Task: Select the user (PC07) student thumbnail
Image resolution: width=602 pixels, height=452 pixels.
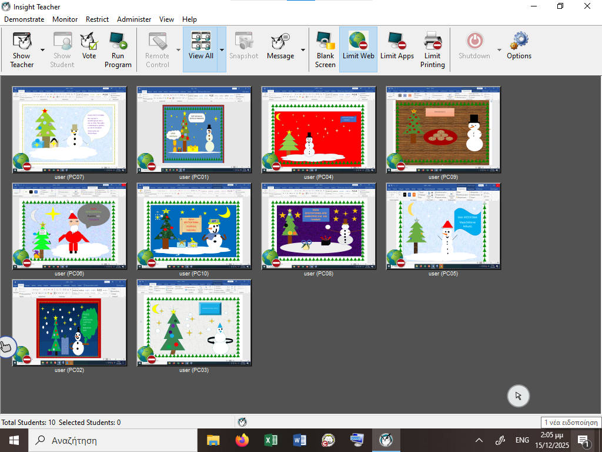Action: [69, 129]
